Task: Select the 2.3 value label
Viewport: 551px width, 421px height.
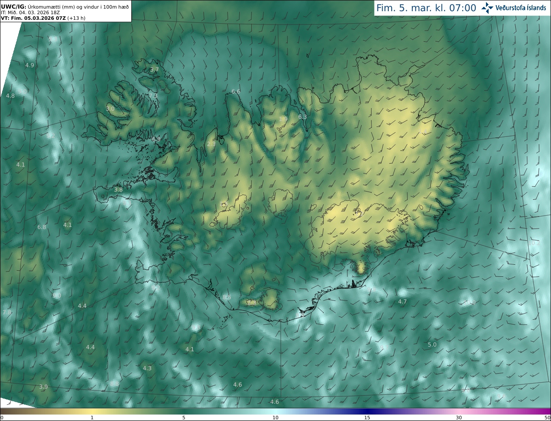Action: 211,144
